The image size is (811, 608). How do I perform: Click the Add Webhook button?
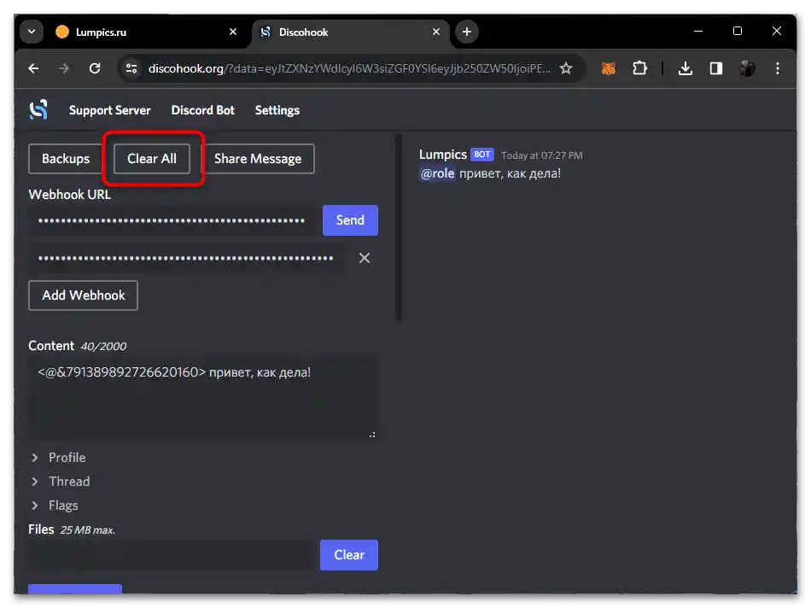[83, 295]
